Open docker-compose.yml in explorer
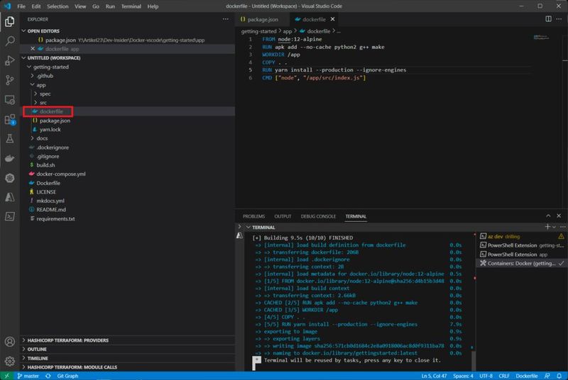Viewport: 568px width, 380px height. 61,174
